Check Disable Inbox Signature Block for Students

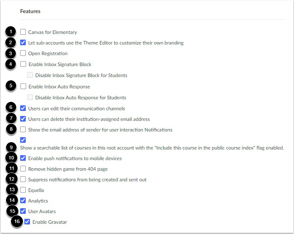30,75
